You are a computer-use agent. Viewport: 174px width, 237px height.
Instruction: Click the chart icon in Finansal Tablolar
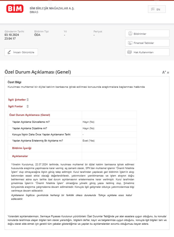click(x=130, y=43)
